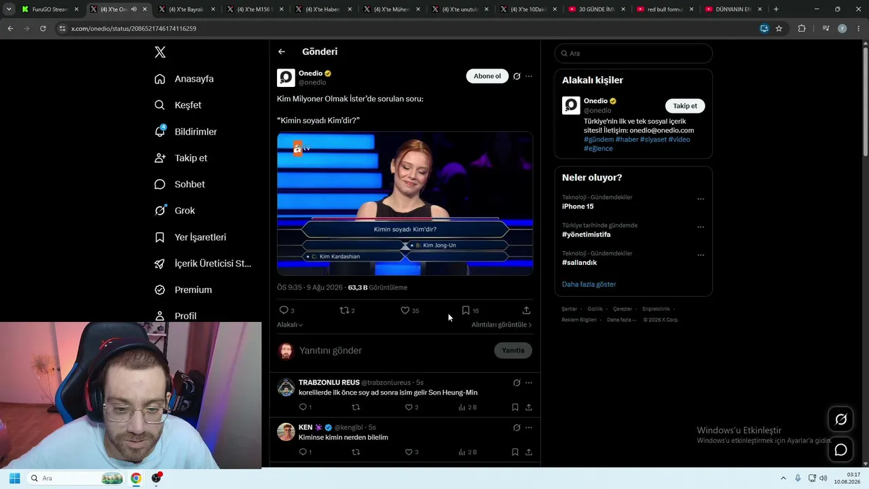Open the #eğlence hashtag link
Viewport: 869px width, 489px height.
(x=598, y=149)
